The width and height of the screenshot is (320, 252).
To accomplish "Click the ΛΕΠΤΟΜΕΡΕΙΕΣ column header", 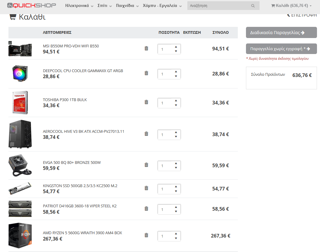I will coord(57,32).
